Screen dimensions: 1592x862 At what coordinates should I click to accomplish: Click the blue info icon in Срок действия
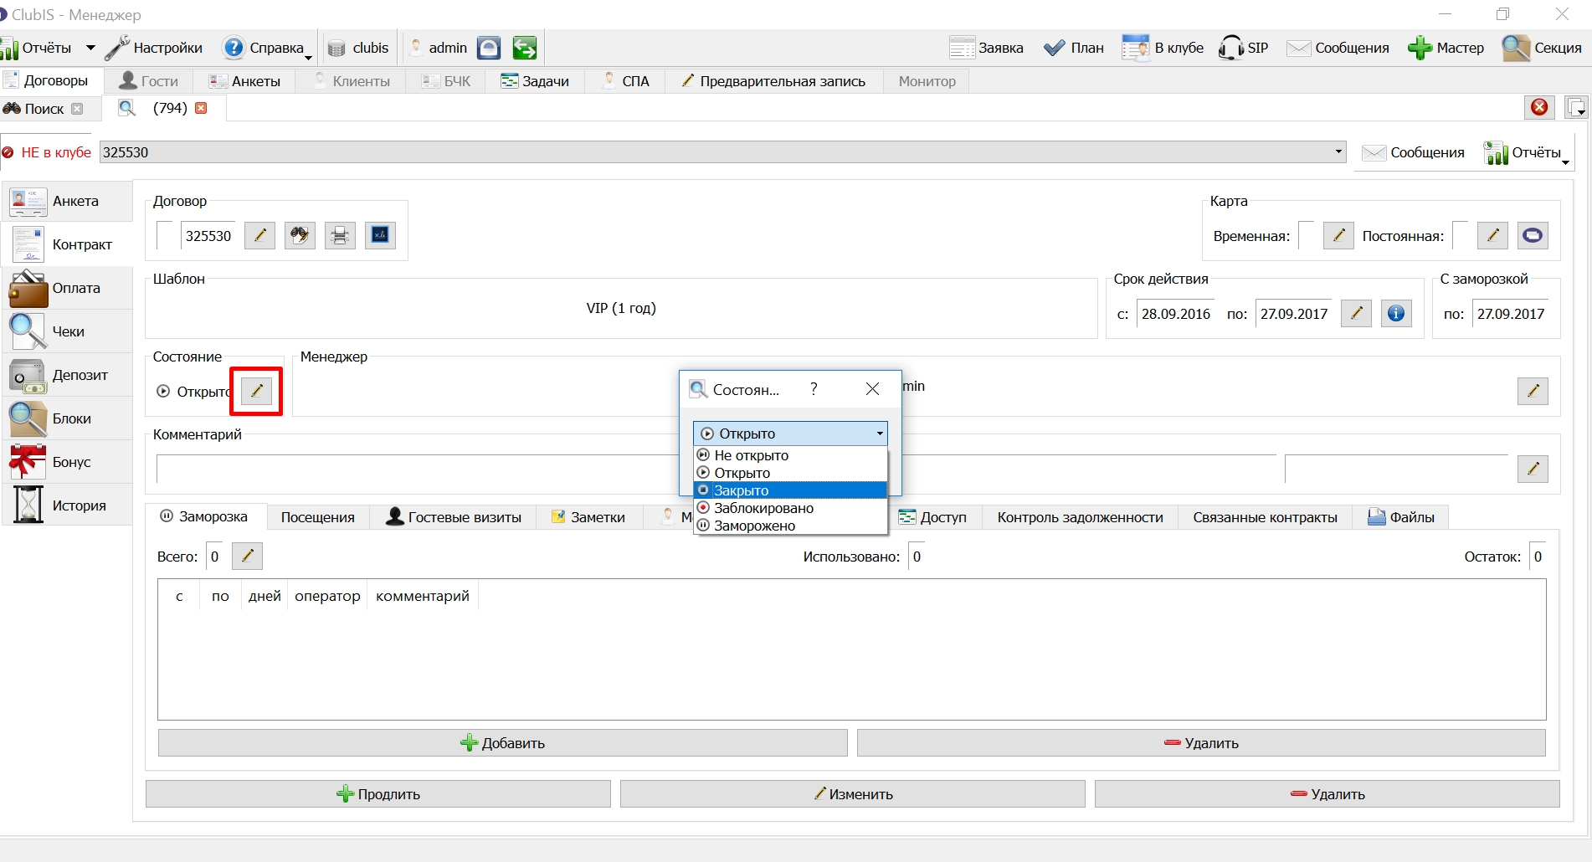[1396, 314]
